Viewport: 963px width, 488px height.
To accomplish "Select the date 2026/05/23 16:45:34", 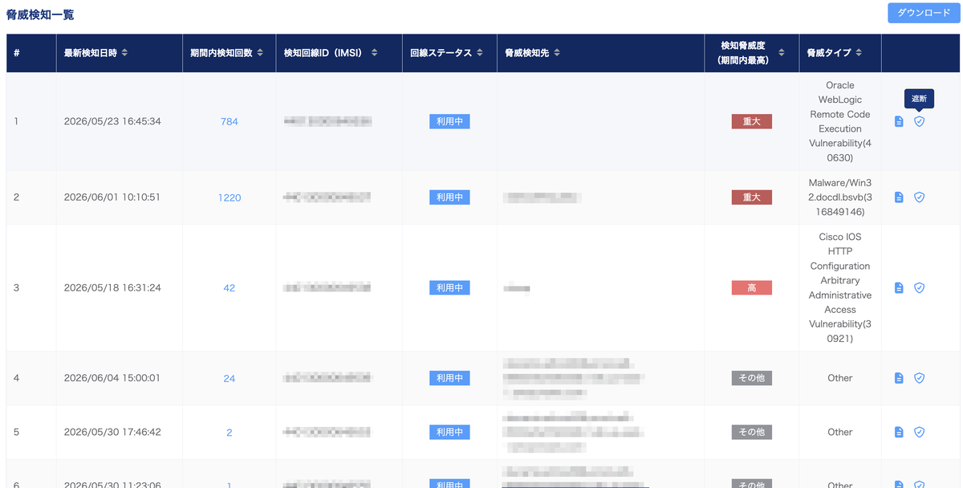I will click(112, 122).
